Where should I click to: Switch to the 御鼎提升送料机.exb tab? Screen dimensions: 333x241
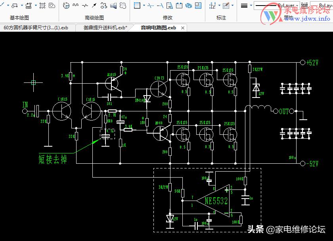coord(105,28)
